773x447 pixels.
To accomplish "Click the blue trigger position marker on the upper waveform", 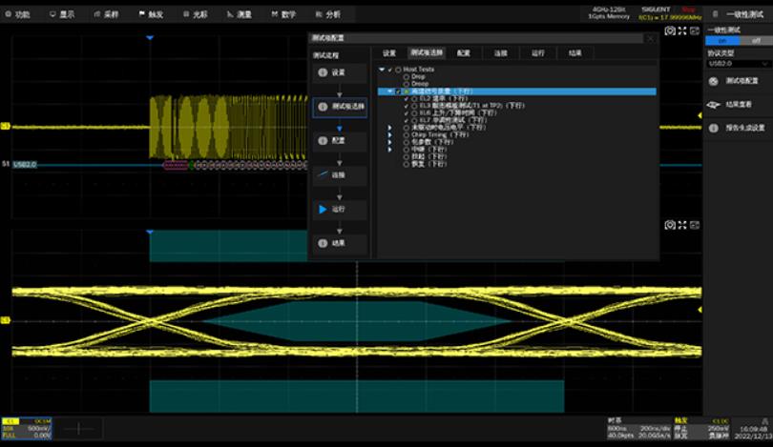I will [150, 38].
